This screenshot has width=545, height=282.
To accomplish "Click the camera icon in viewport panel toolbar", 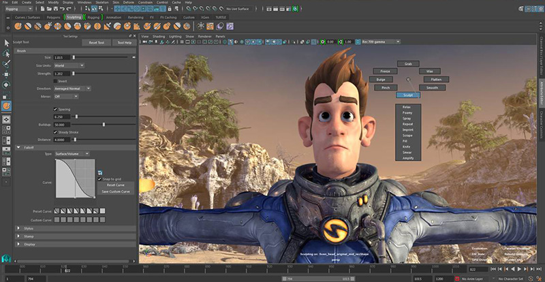I will 144,42.
